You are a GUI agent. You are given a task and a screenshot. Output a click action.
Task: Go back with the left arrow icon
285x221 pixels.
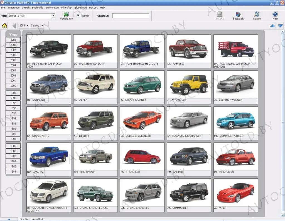pyautogui.click(x=14, y=26)
